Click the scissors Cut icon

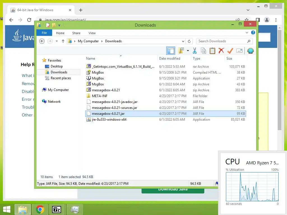[195, 51]
